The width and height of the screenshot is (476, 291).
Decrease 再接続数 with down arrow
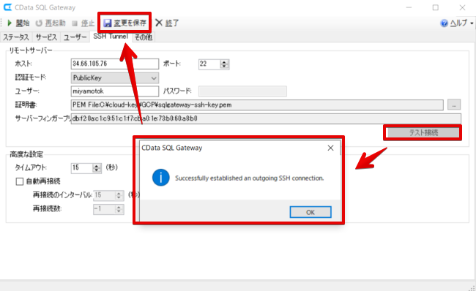tap(119, 211)
